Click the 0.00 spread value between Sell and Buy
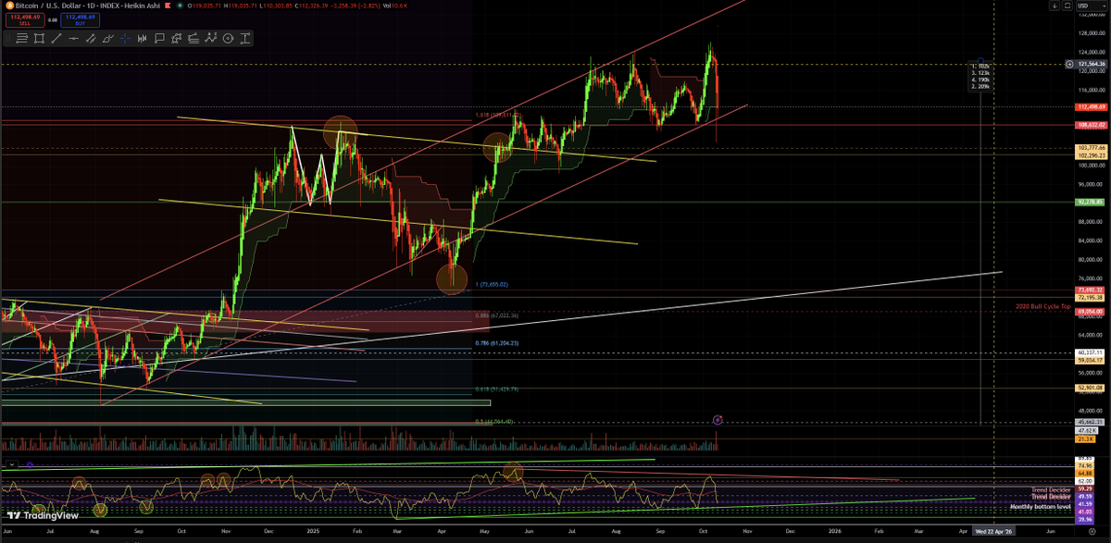 click(52, 19)
